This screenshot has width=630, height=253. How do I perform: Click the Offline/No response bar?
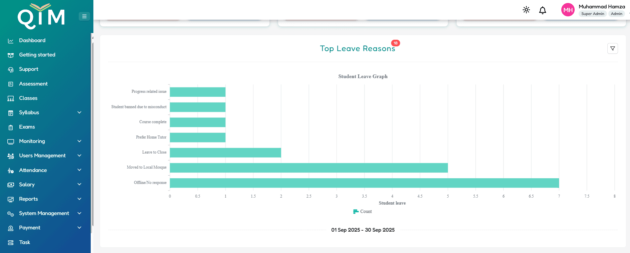tap(364, 183)
